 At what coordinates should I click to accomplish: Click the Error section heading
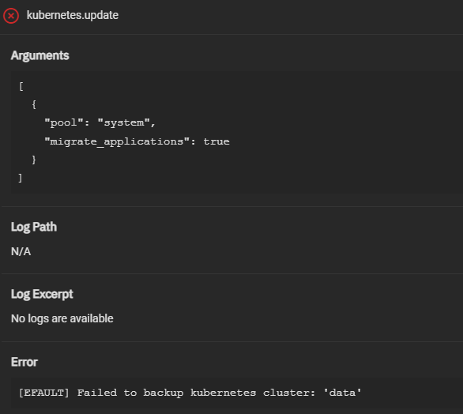[x=24, y=362]
